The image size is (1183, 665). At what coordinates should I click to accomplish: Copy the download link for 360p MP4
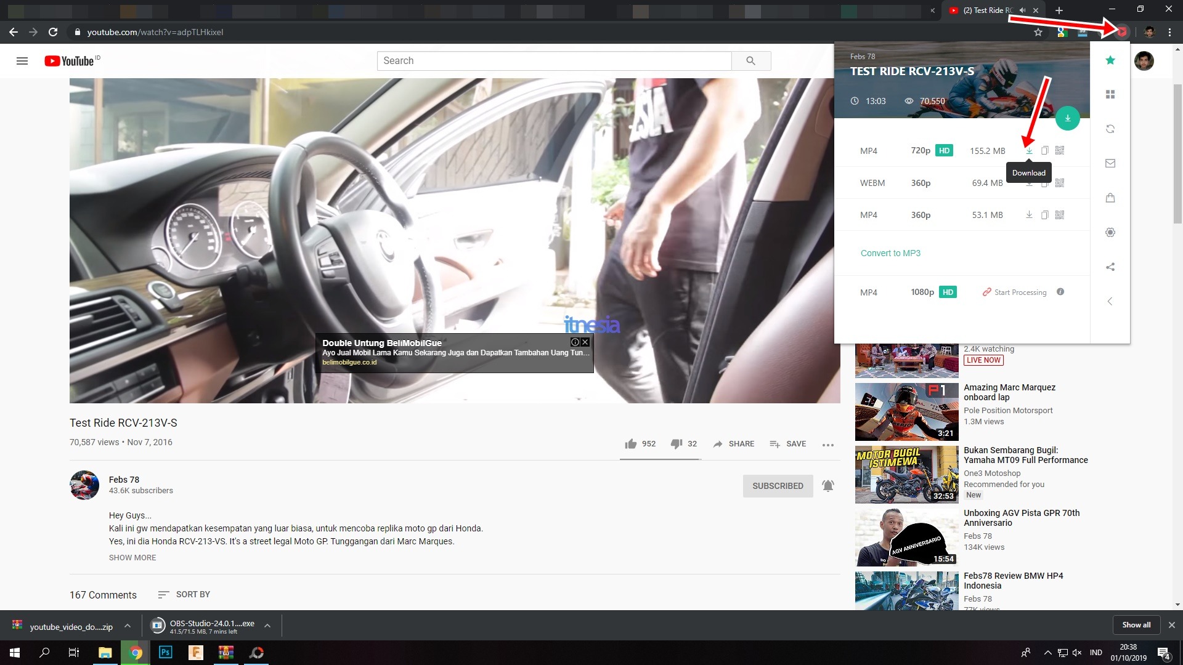(x=1044, y=214)
